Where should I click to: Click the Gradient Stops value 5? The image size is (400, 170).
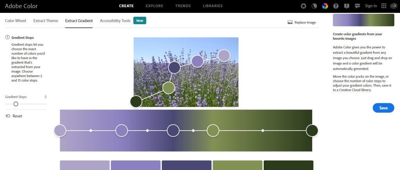pos(45,97)
